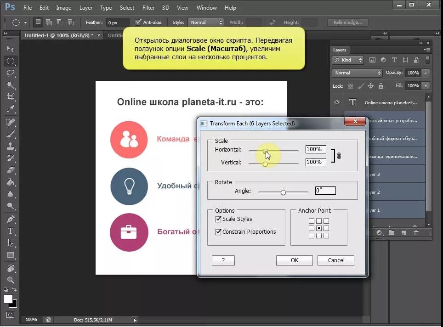Select the History Brush tool
Viewport: 443px width, 327px height.
[11, 158]
